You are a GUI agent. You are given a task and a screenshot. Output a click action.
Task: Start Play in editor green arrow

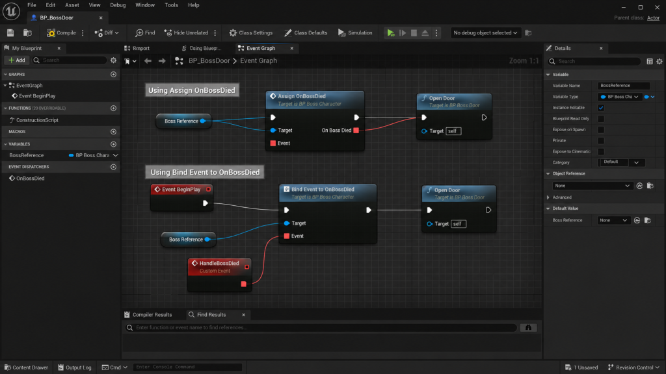pyautogui.click(x=391, y=32)
